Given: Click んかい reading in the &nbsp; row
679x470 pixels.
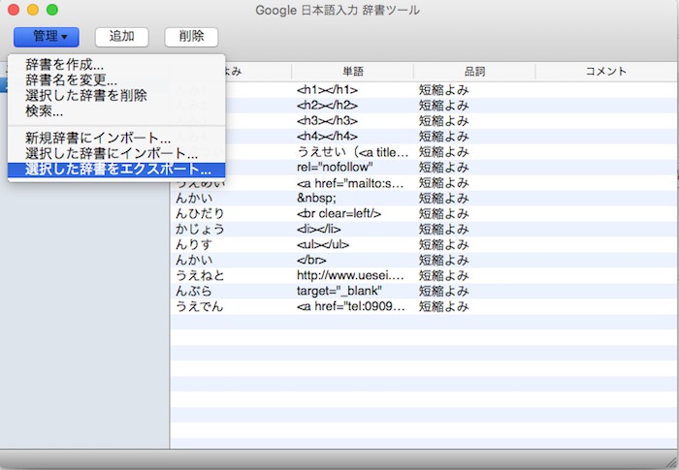Looking at the screenshot, I should point(194,199).
